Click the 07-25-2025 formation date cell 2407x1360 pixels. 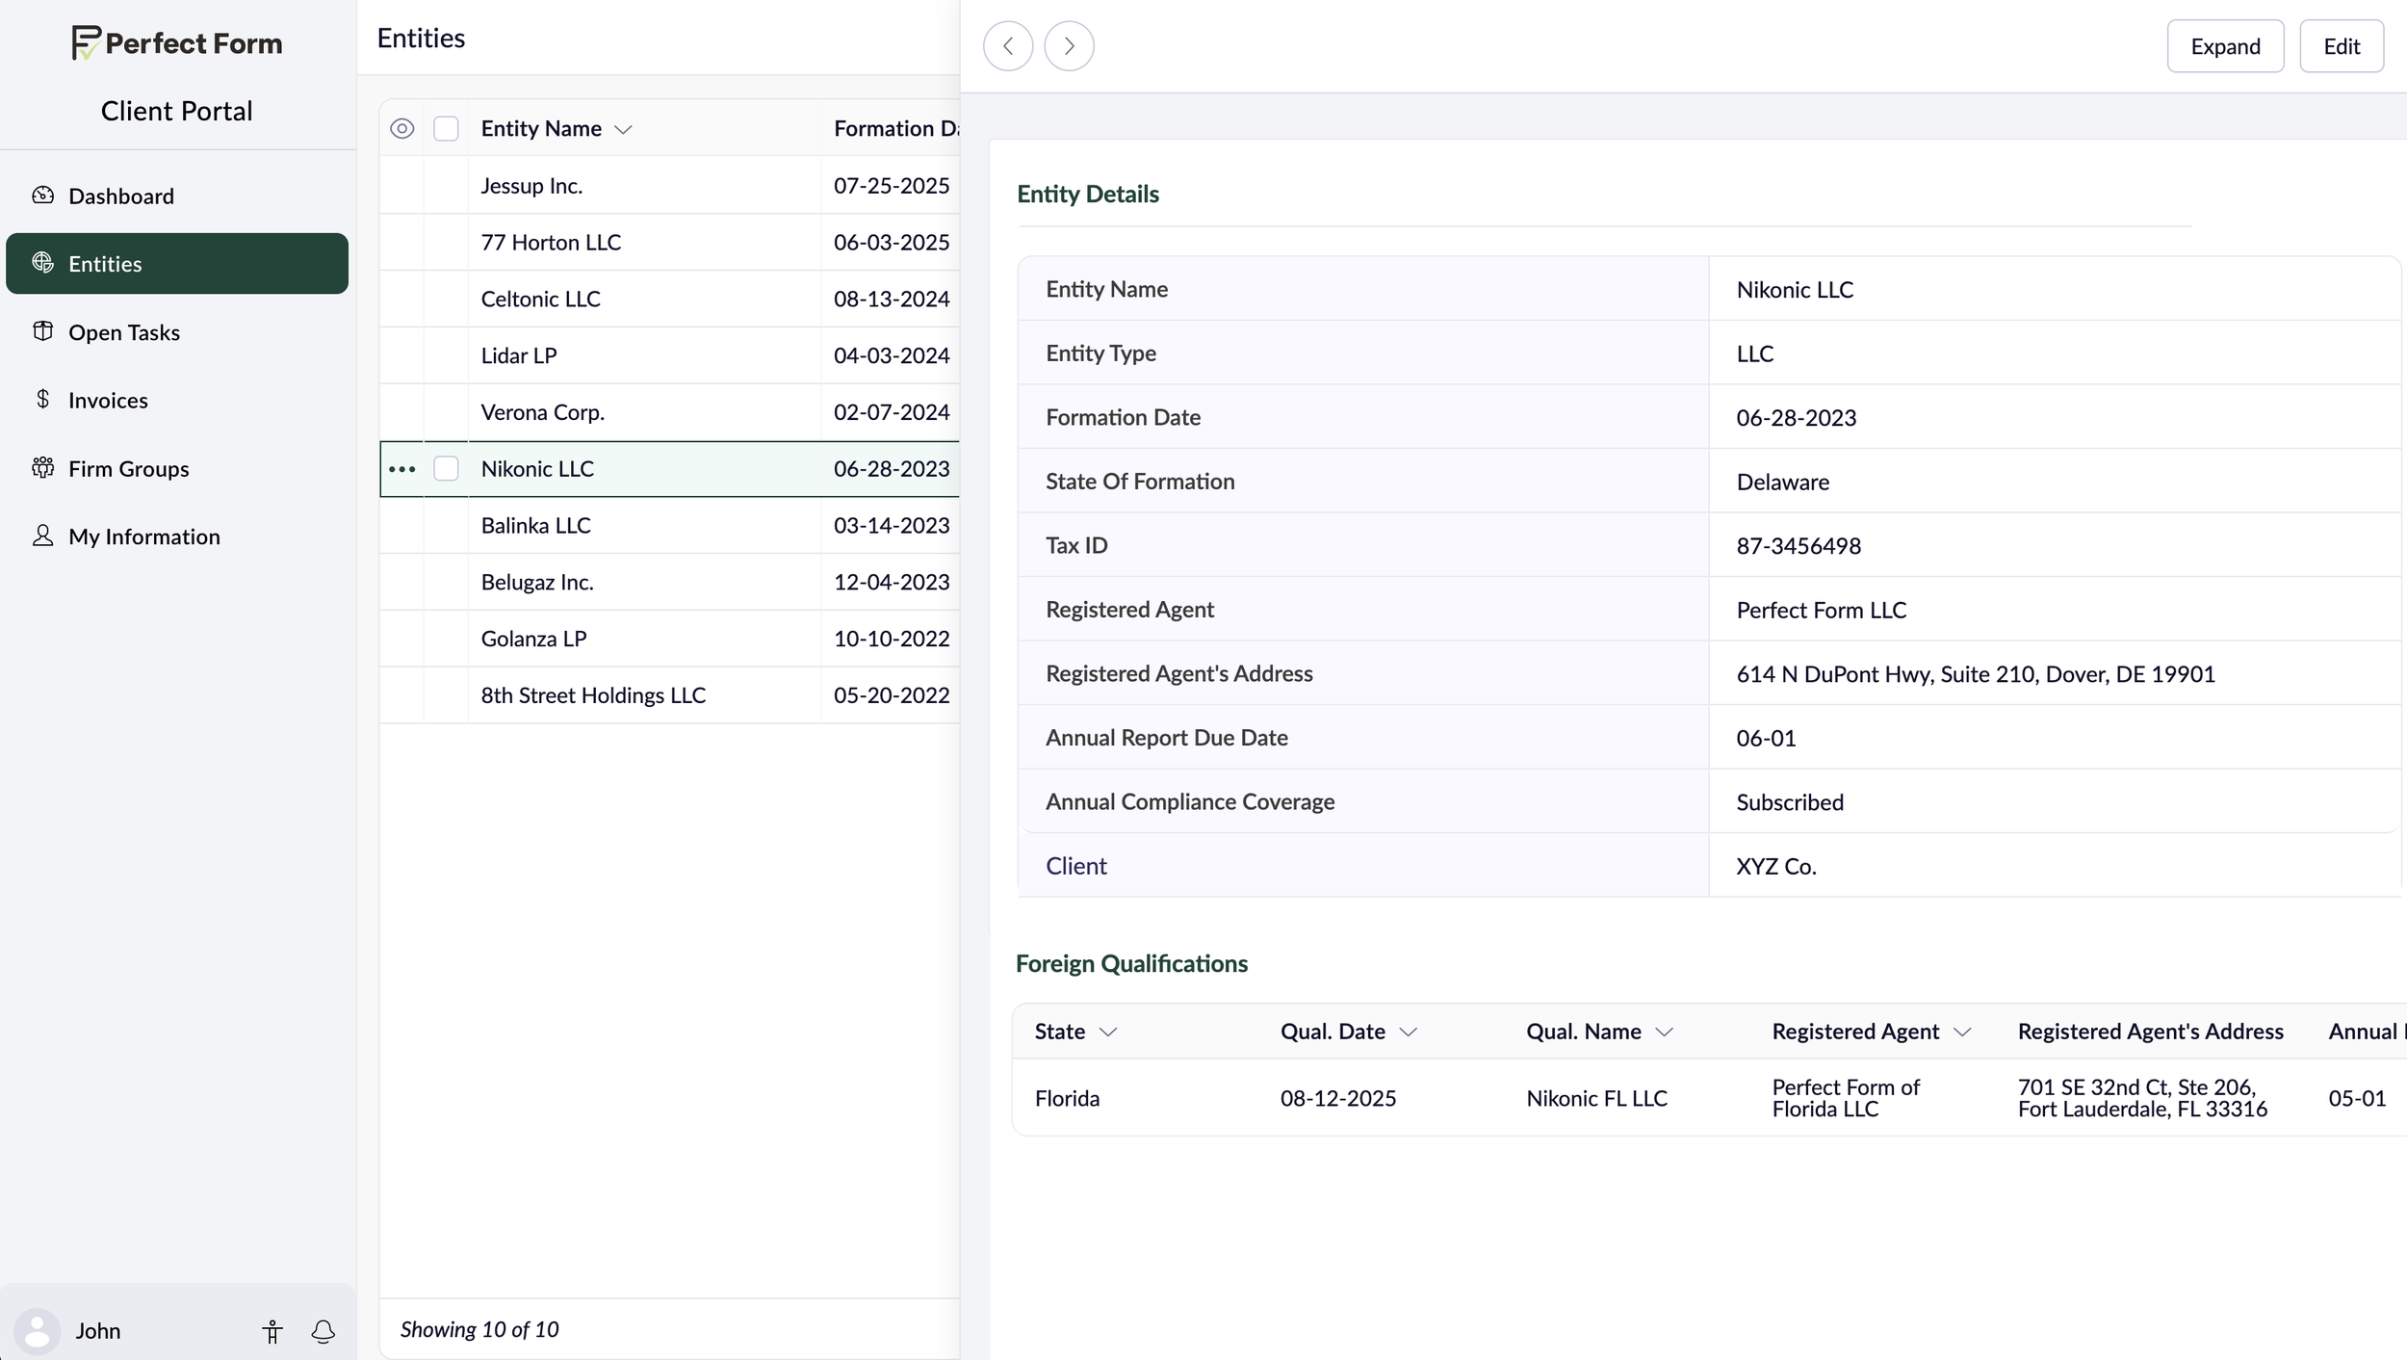[x=892, y=185]
